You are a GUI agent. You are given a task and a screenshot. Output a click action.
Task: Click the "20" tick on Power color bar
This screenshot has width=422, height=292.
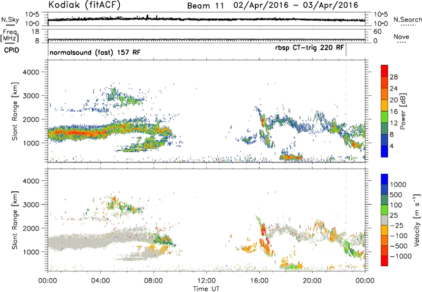coord(394,100)
